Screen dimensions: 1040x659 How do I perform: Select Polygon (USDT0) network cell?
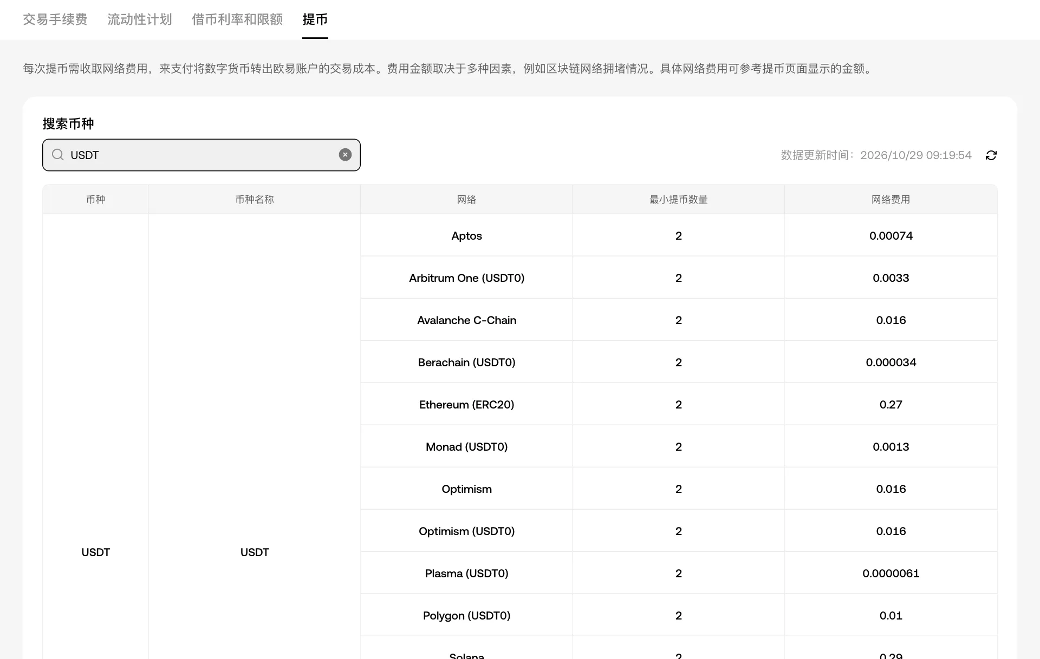tap(466, 615)
